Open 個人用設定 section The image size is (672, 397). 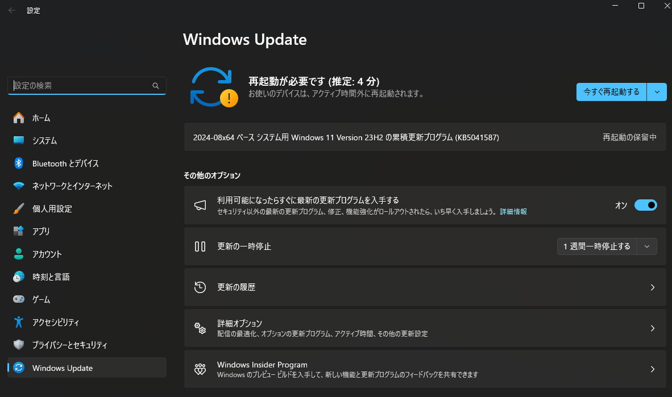point(52,208)
